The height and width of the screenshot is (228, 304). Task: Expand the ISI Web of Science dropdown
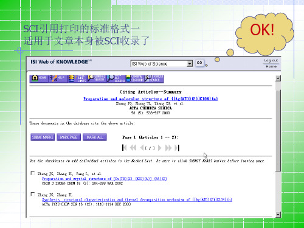coord(190,64)
